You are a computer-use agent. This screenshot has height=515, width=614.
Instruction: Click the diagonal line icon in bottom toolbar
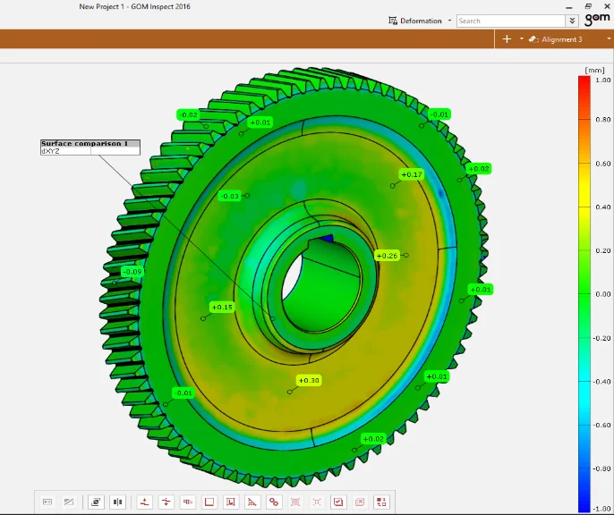click(x=69, y=502)
